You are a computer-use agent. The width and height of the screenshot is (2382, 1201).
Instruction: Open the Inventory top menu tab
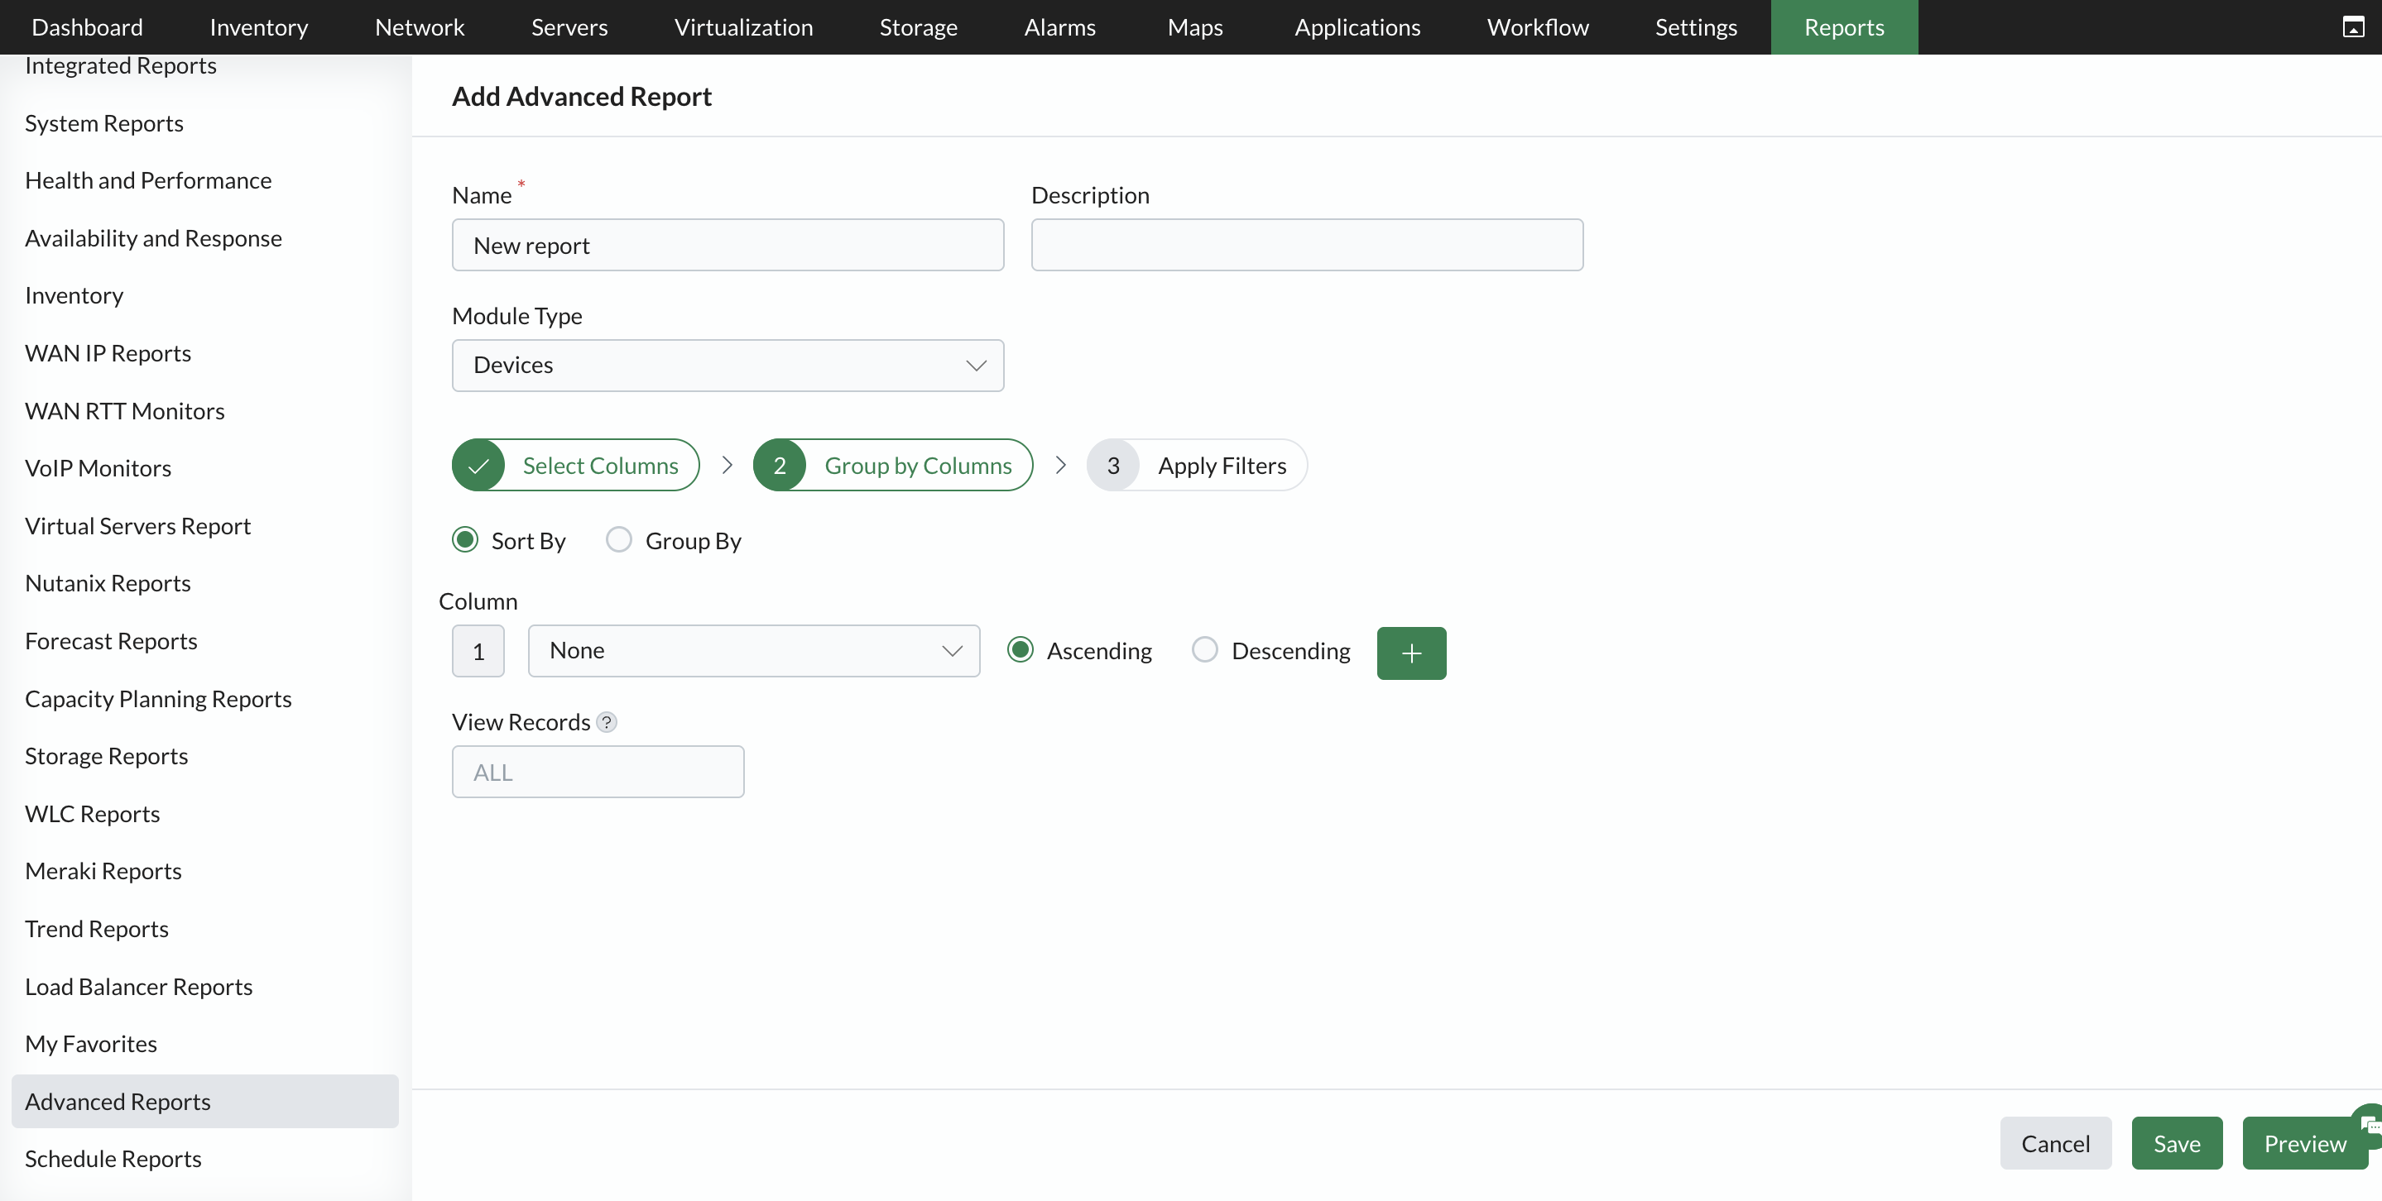259,26
